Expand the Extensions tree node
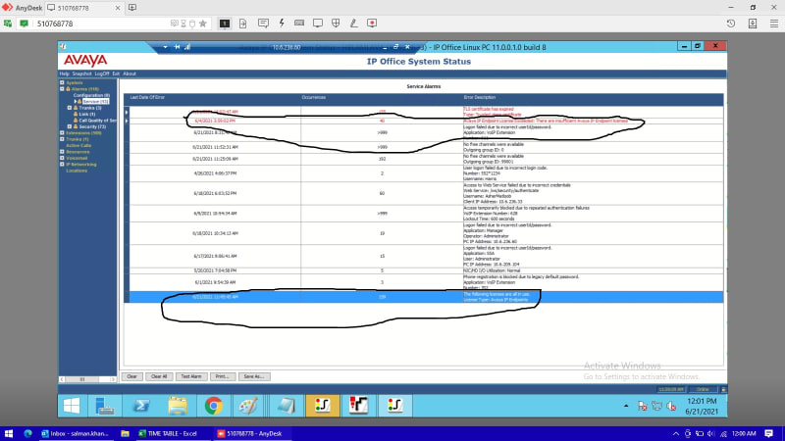Screen dimensions: 785x441 (x=62, y=133)
